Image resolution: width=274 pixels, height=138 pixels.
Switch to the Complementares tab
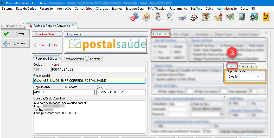[74, 59]
